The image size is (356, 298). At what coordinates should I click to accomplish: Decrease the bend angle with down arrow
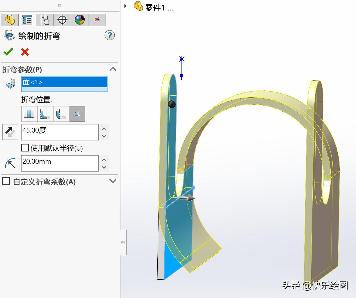pos(104,136)
